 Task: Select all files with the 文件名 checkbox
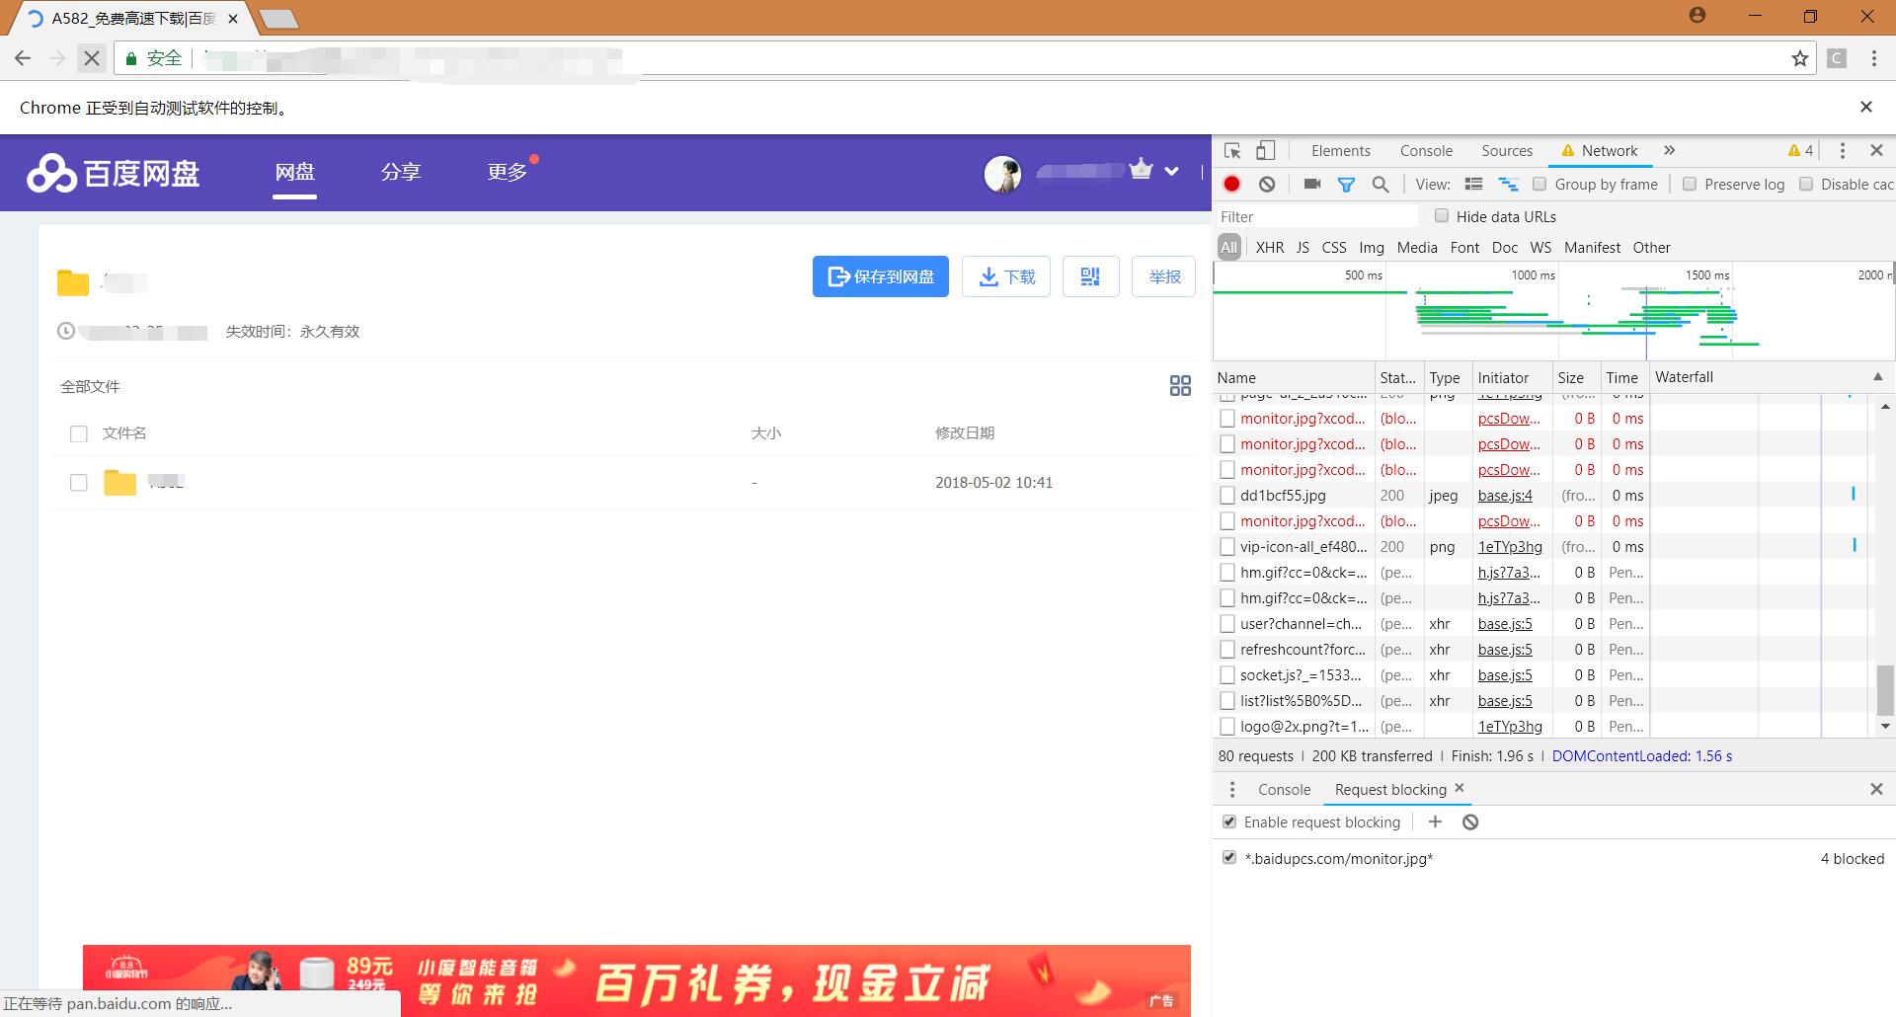[79, 433]
